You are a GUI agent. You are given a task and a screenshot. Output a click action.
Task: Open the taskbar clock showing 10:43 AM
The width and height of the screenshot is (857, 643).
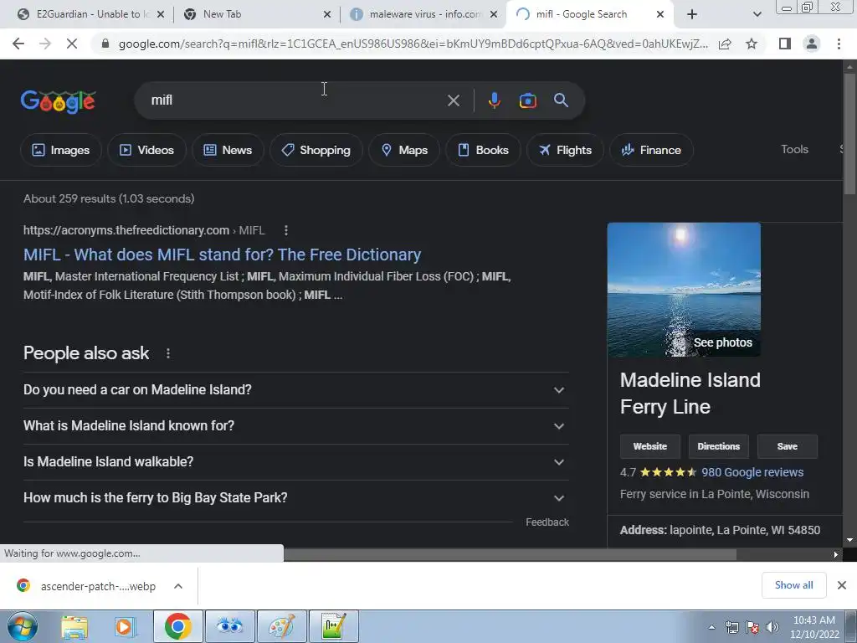coord(813,627)
